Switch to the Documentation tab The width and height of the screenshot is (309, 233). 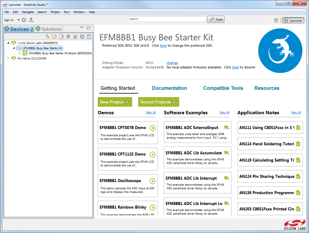coord(169,88)
